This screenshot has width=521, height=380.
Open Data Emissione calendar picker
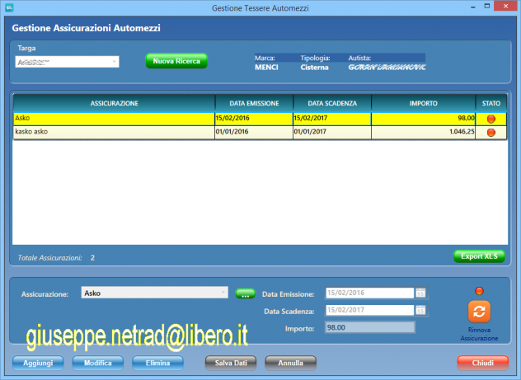point(420,293)
